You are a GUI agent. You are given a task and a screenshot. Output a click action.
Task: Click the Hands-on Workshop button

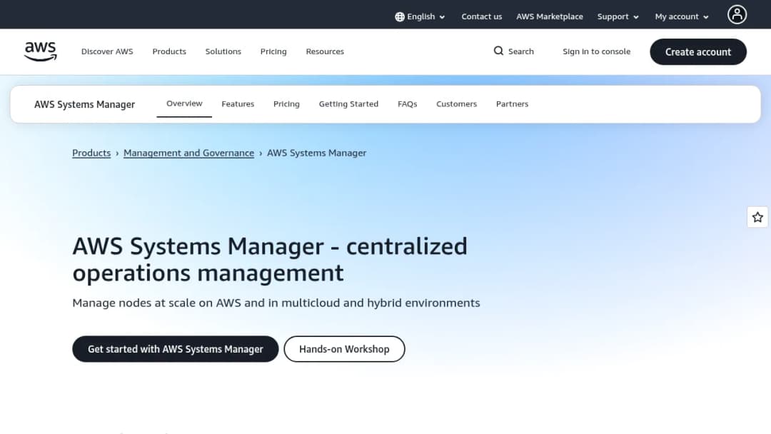[x=344, y=349]
